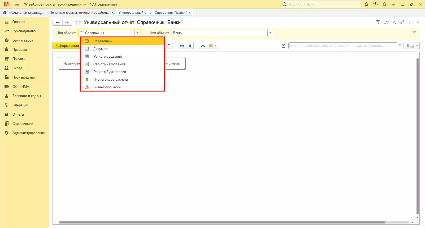
Task: Switch to Начальная страница tab
Action: point(23,12)
